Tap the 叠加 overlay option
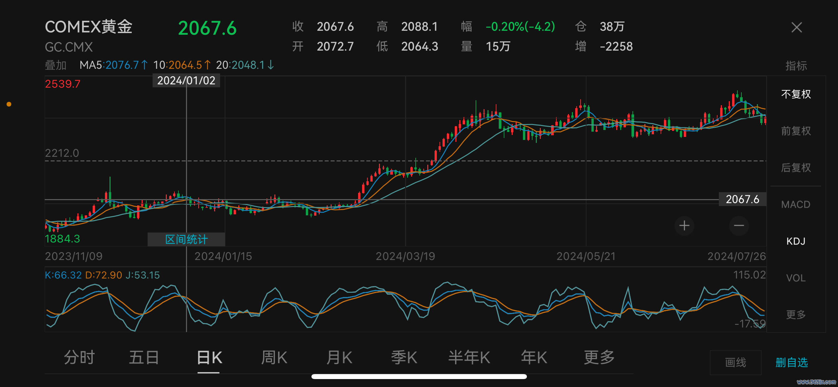 [56, 65]
